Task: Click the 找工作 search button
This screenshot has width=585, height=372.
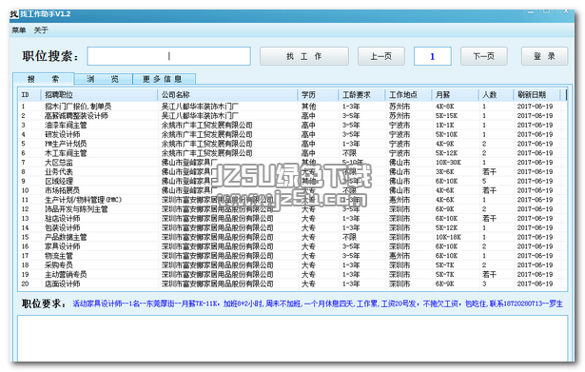Action: 304,56
